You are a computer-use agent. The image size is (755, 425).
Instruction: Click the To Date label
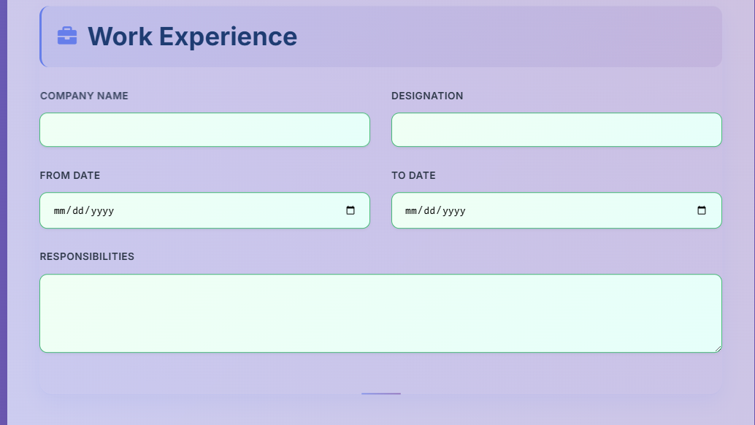pos(413,176)
